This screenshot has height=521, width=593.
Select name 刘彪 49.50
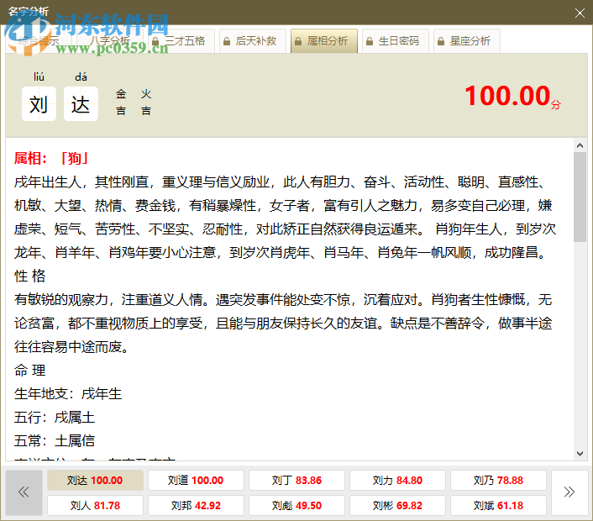point(296,506)
